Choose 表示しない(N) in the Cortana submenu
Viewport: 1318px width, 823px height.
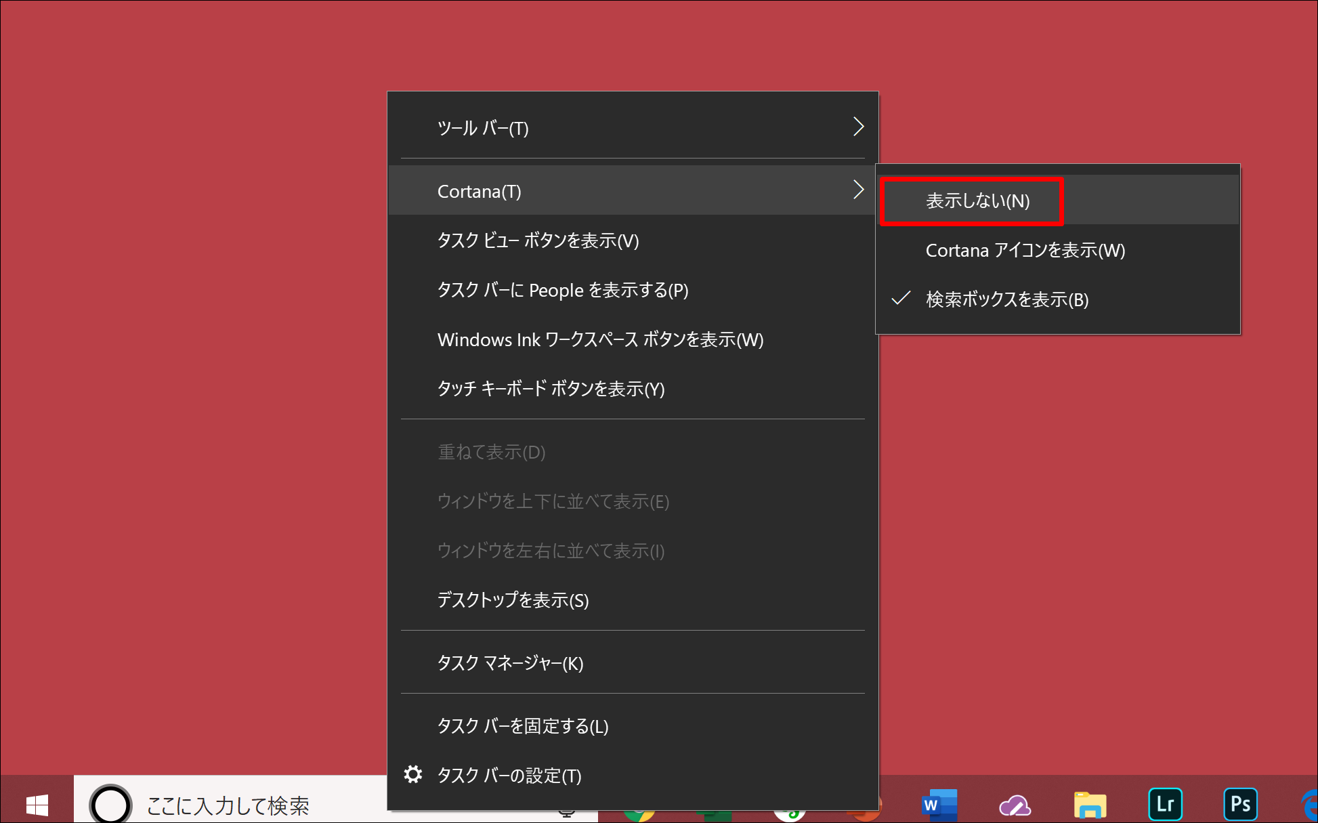pyautogui.click(x=1058, y=201)
